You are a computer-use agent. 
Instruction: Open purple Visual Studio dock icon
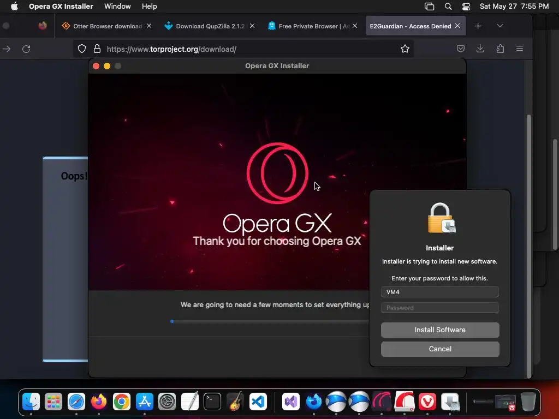(x=290, y=402)
